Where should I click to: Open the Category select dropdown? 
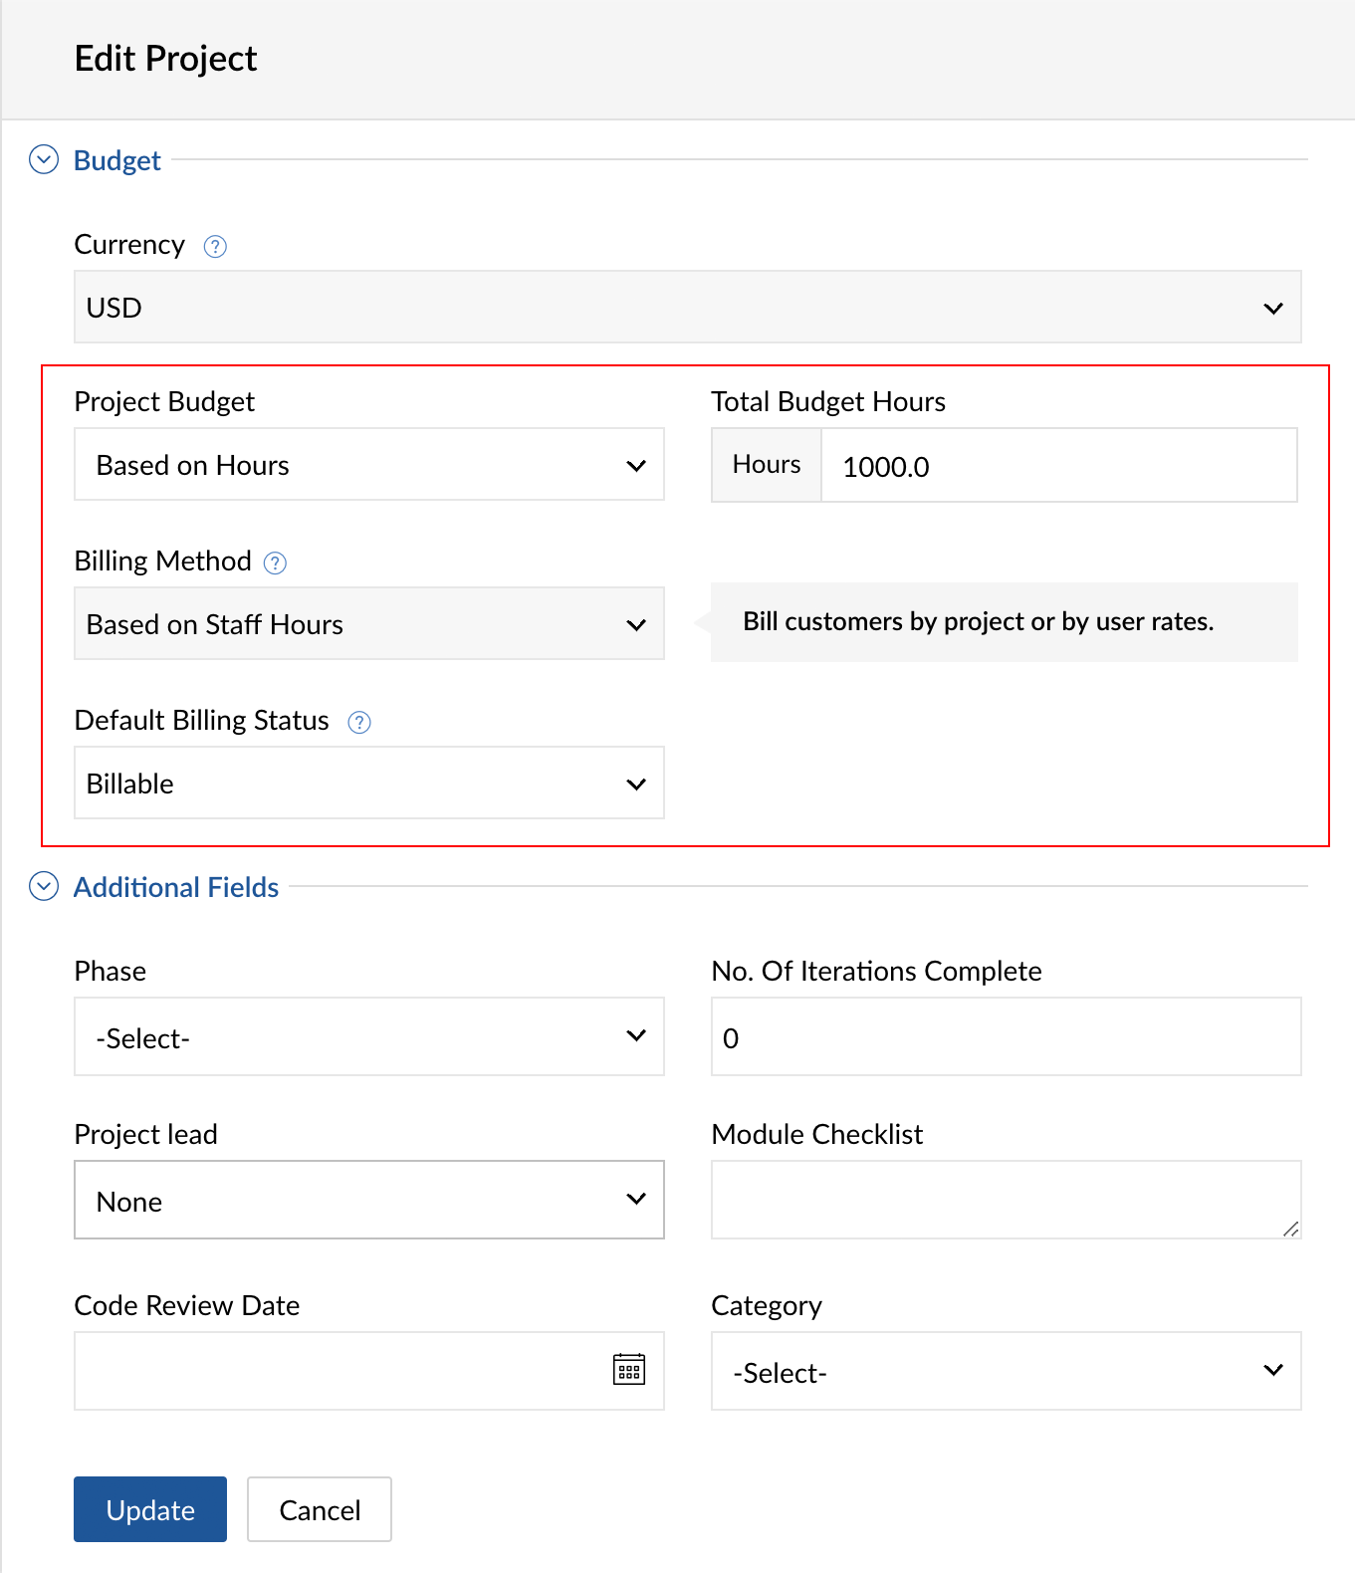pyautogui.click(x=1006, y=1372)
